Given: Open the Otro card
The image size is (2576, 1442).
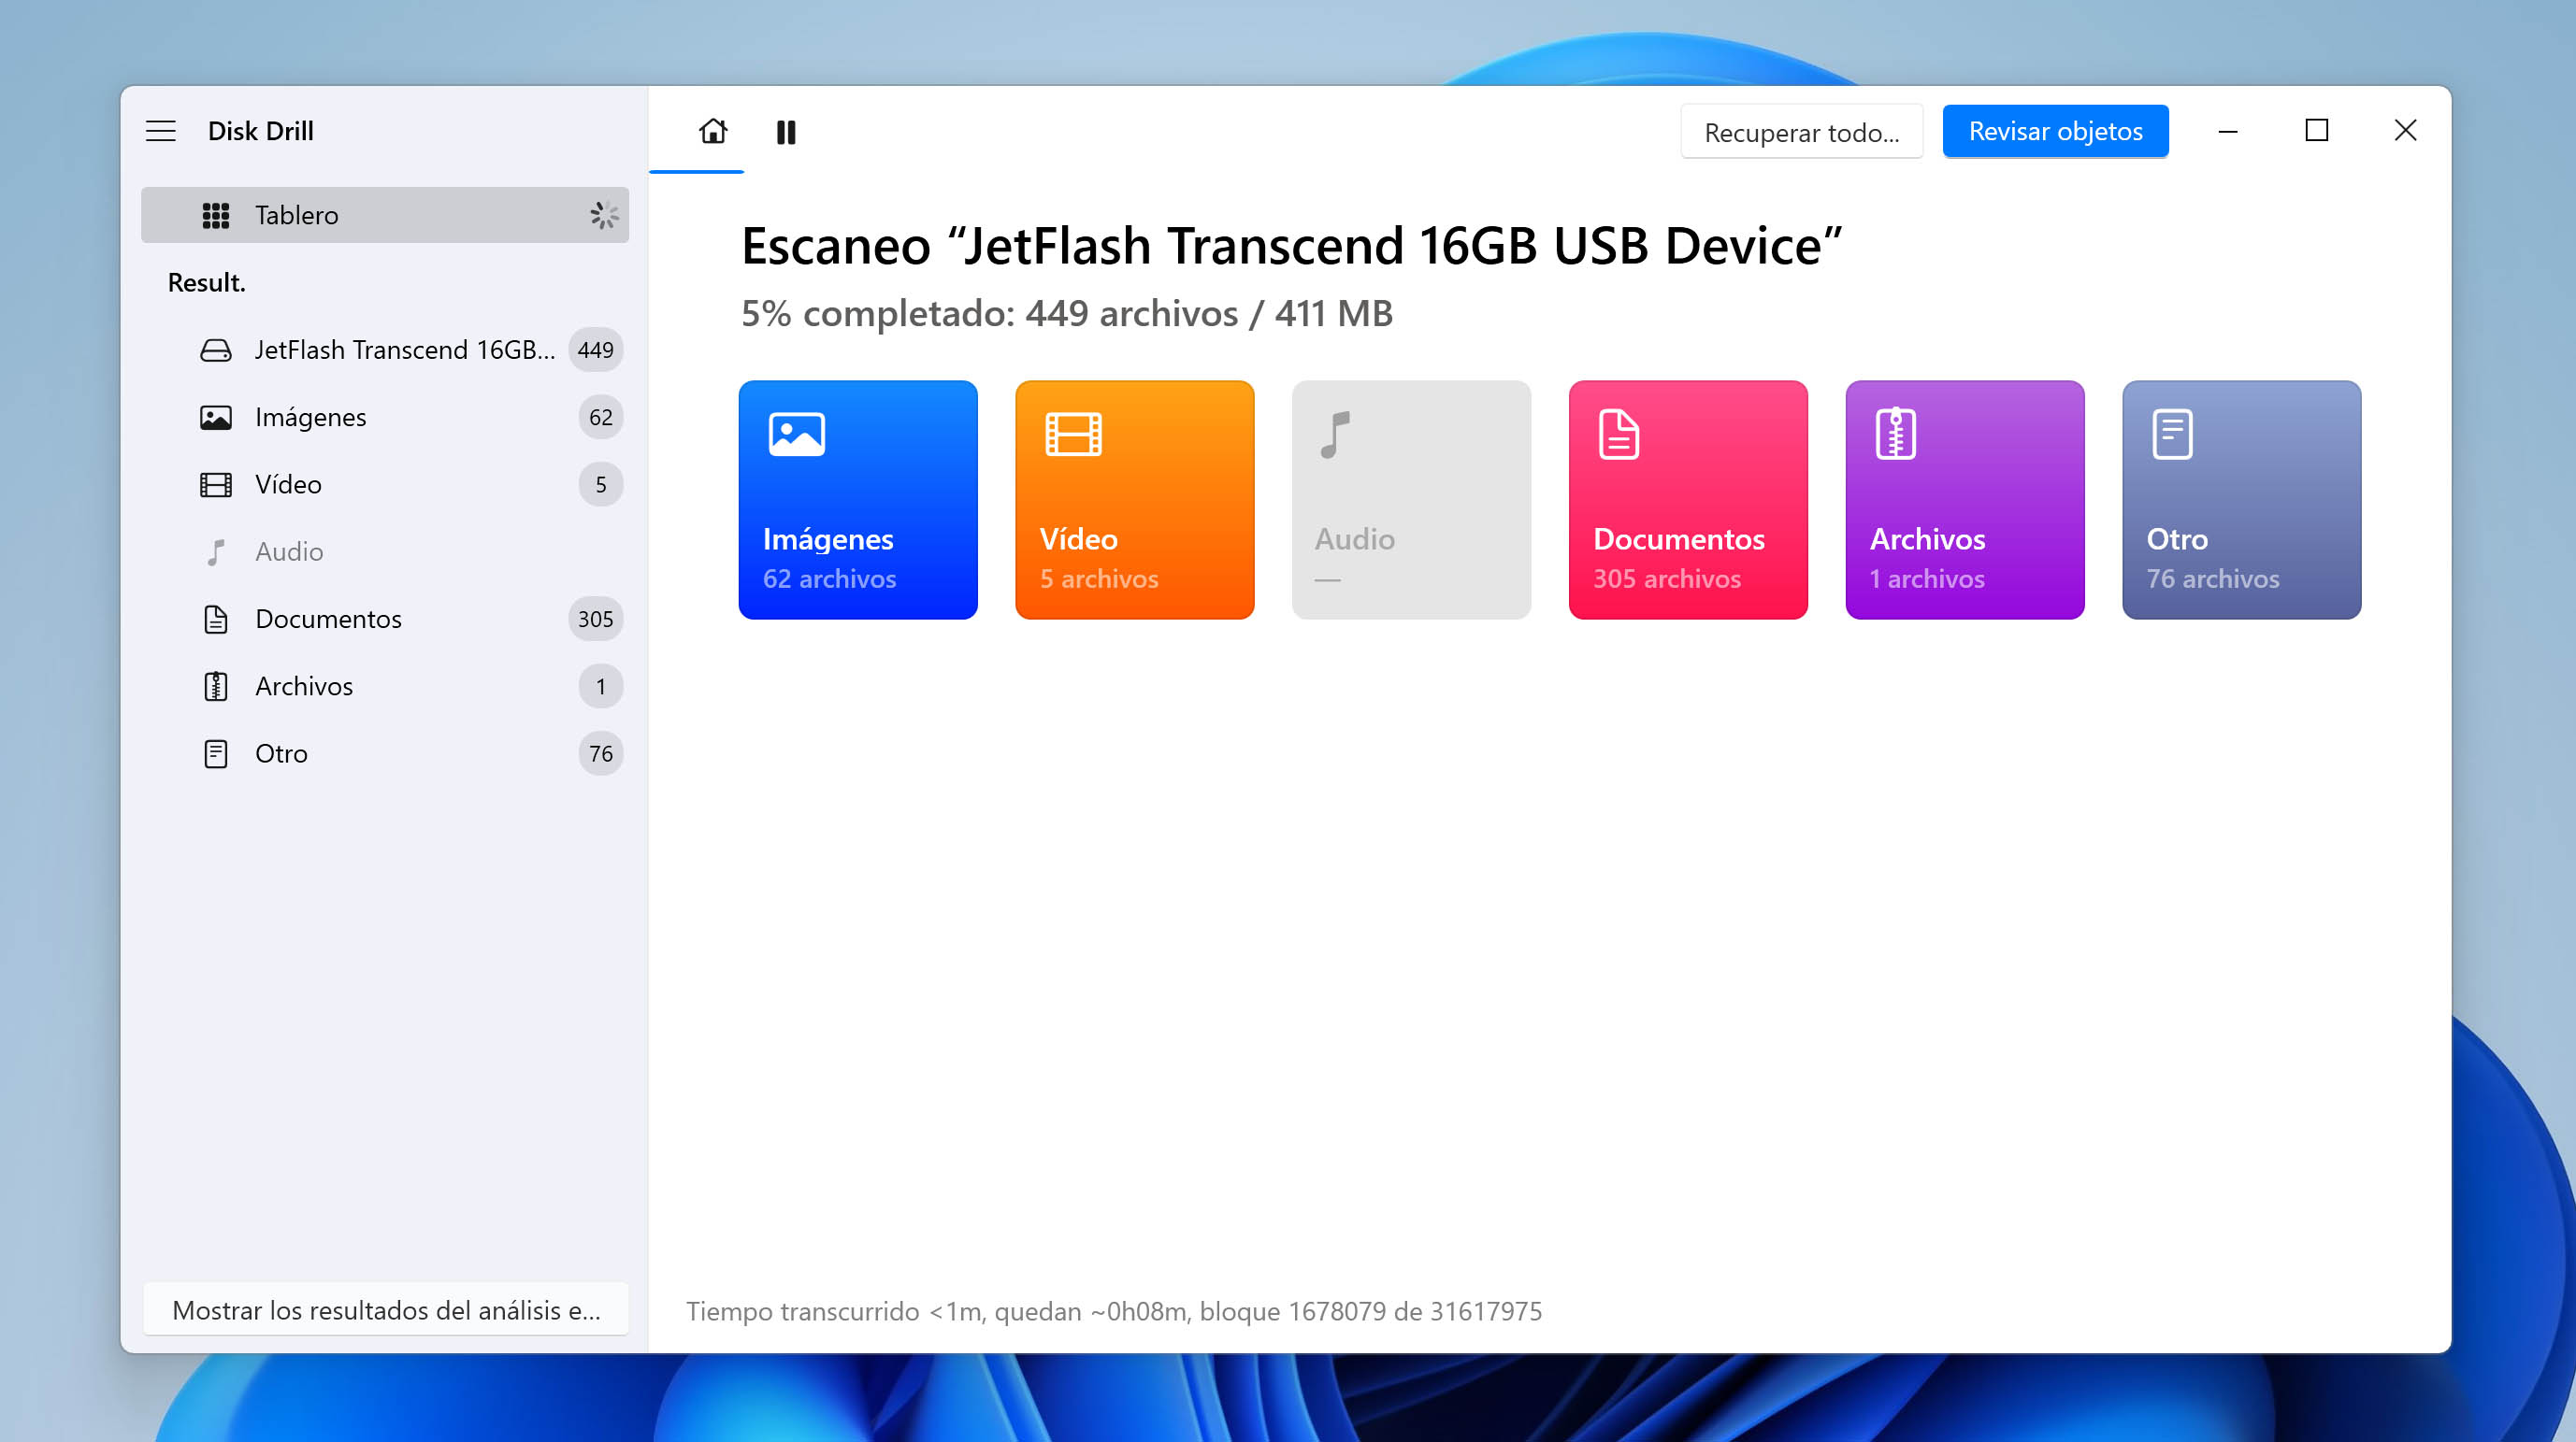Looking at the screenshot, I should coord(2242,500).
